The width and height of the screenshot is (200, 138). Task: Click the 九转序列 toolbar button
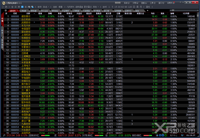point(70,7)
